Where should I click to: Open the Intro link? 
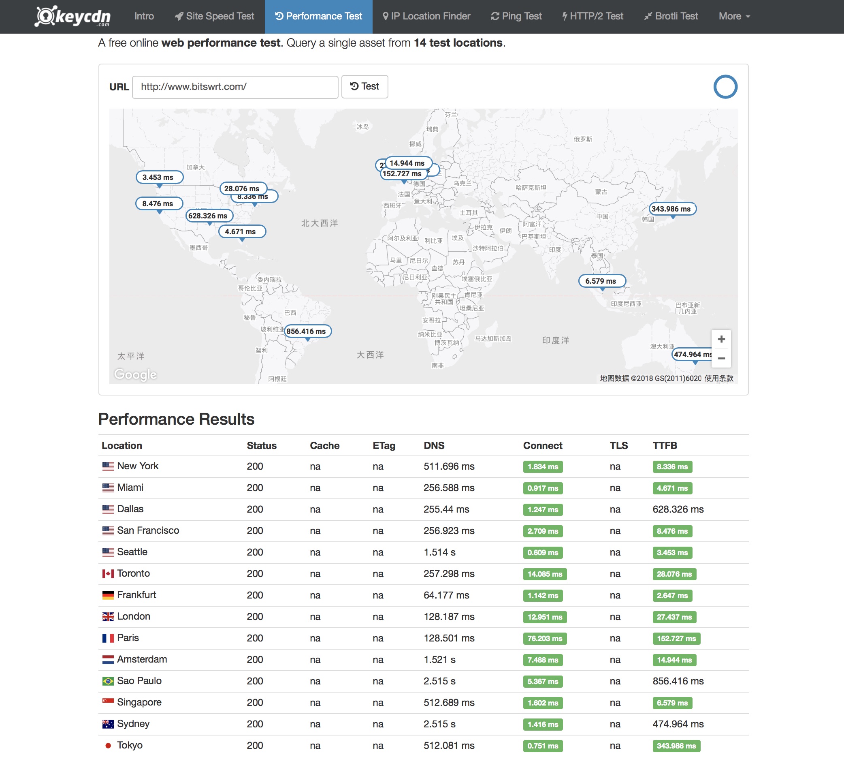click(144, 16)
